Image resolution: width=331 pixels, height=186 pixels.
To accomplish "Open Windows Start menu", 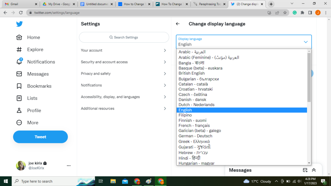I will click(6, 181).
